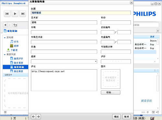Close the metadata editor dialog with X

(131, 3)
